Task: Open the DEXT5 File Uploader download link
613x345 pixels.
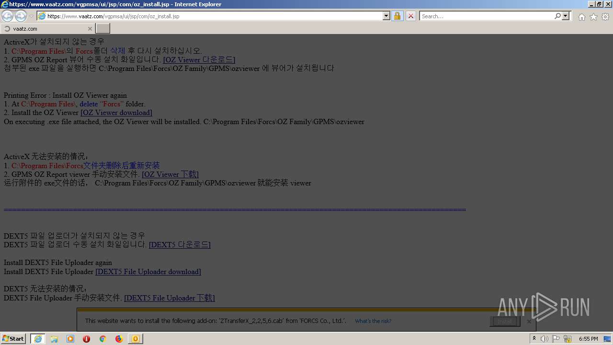Action: [148, 272]
